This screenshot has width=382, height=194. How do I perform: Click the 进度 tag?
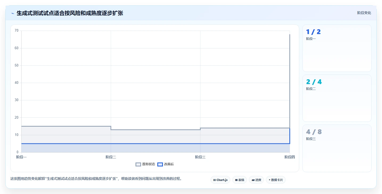pyautogui.click(x=256, y=180)
